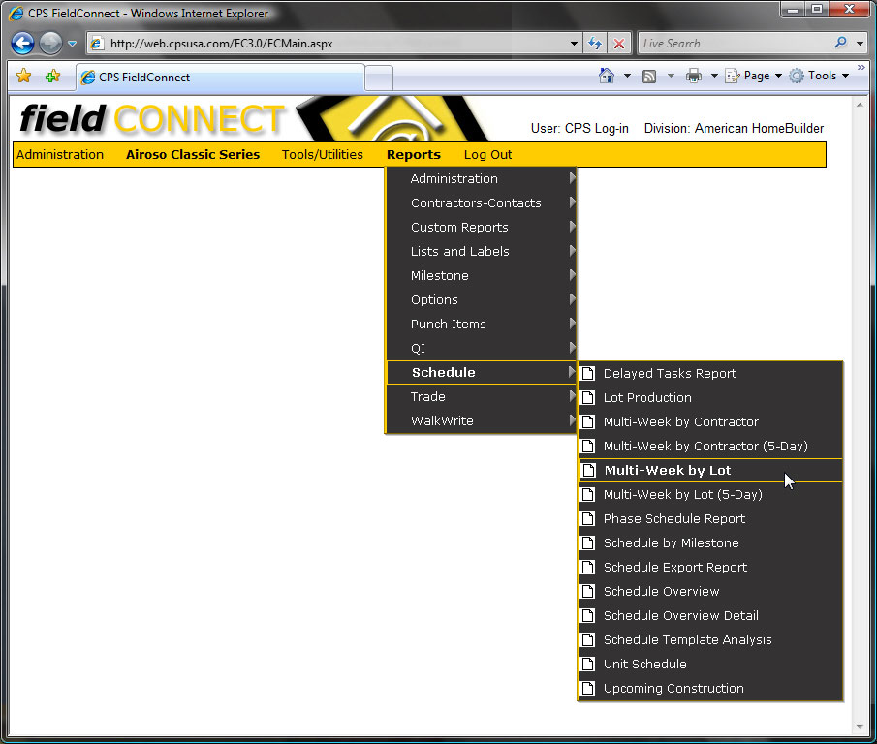877x744 pixels.
Task: Click the Print icon in toolbar
Action: click(694, 76)
